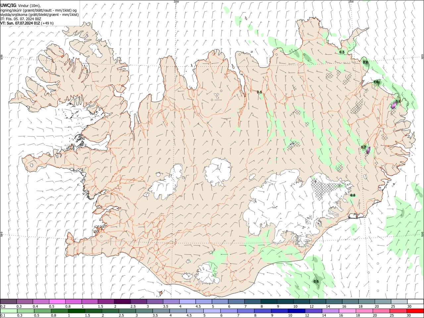Click the dark plum 0.2 snow legend swatch

click(8, 301)
